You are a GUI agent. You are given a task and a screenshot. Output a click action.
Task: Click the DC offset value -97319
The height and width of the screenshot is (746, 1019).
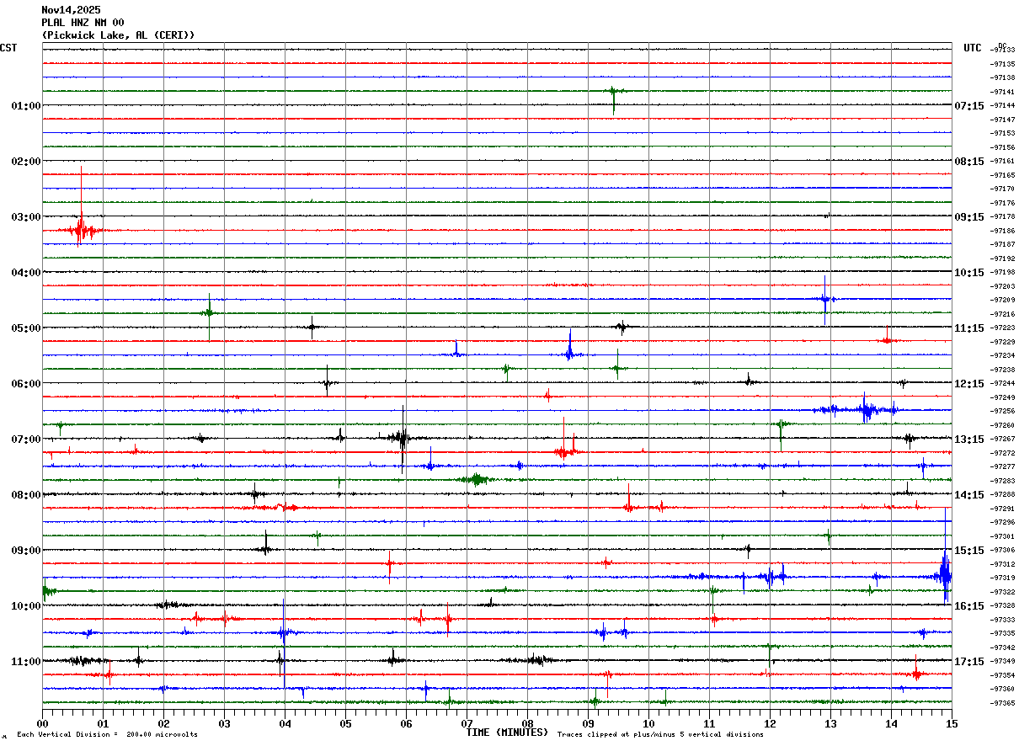point(1003,578)
